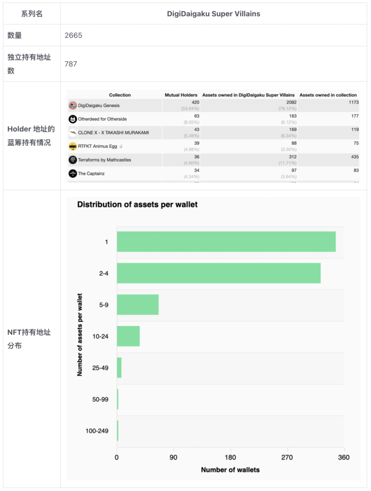Open the Otherdeed for Otherside collection name
371x491 pixels.
pos(102,119)
